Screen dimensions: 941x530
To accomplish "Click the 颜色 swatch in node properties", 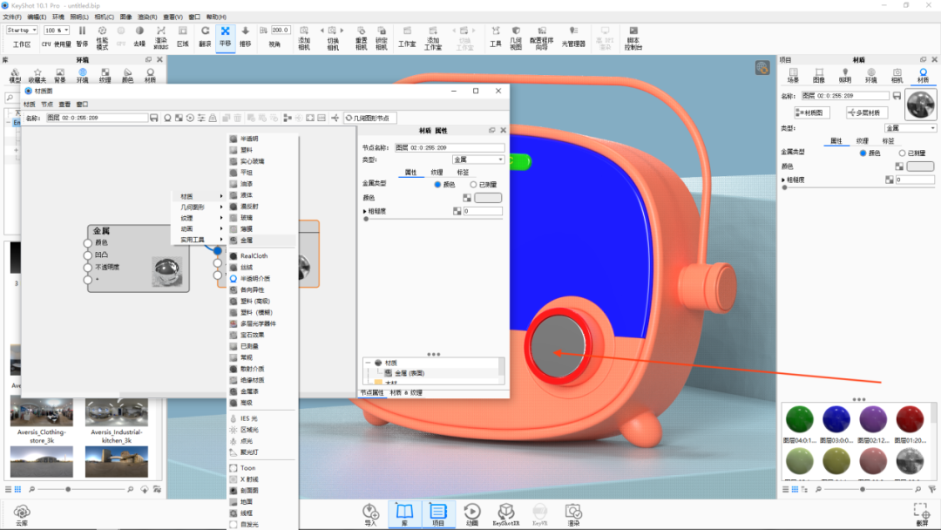I will pos(488,198).
